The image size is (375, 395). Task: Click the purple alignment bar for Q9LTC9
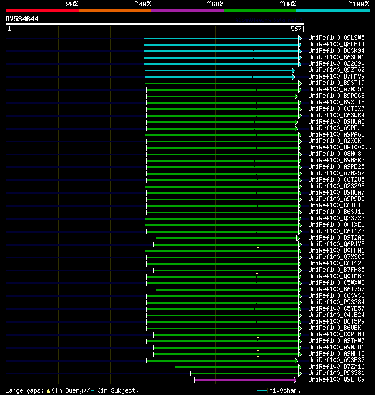tap(244, 380)
